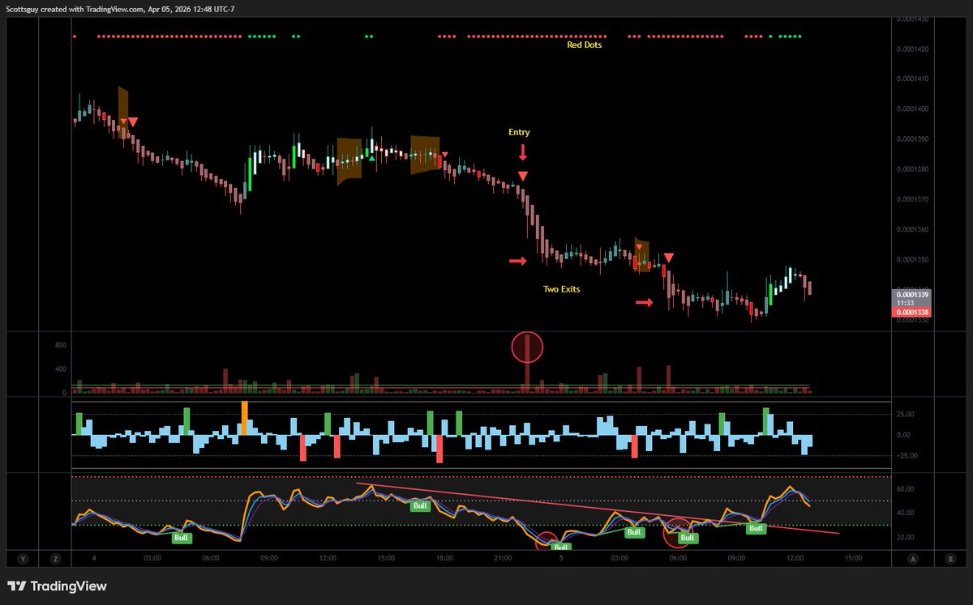Select the Y quick-chart circle button
The width and height of the screenshot is (973, 605).
23,559
